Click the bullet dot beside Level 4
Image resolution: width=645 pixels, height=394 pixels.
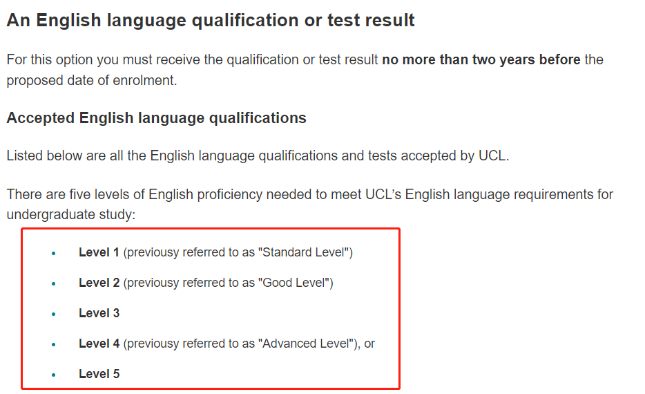(53, 345)
